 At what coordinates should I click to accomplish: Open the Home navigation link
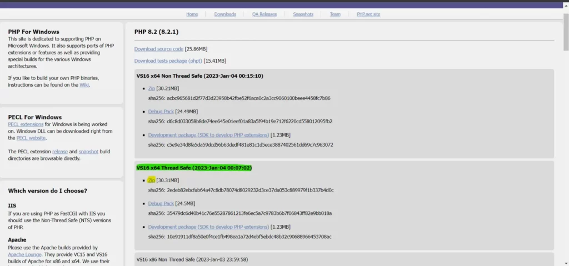point(192,14)
